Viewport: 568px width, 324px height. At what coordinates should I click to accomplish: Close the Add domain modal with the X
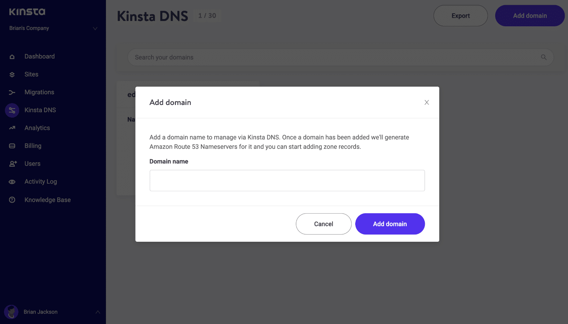[x=427, y=102]
